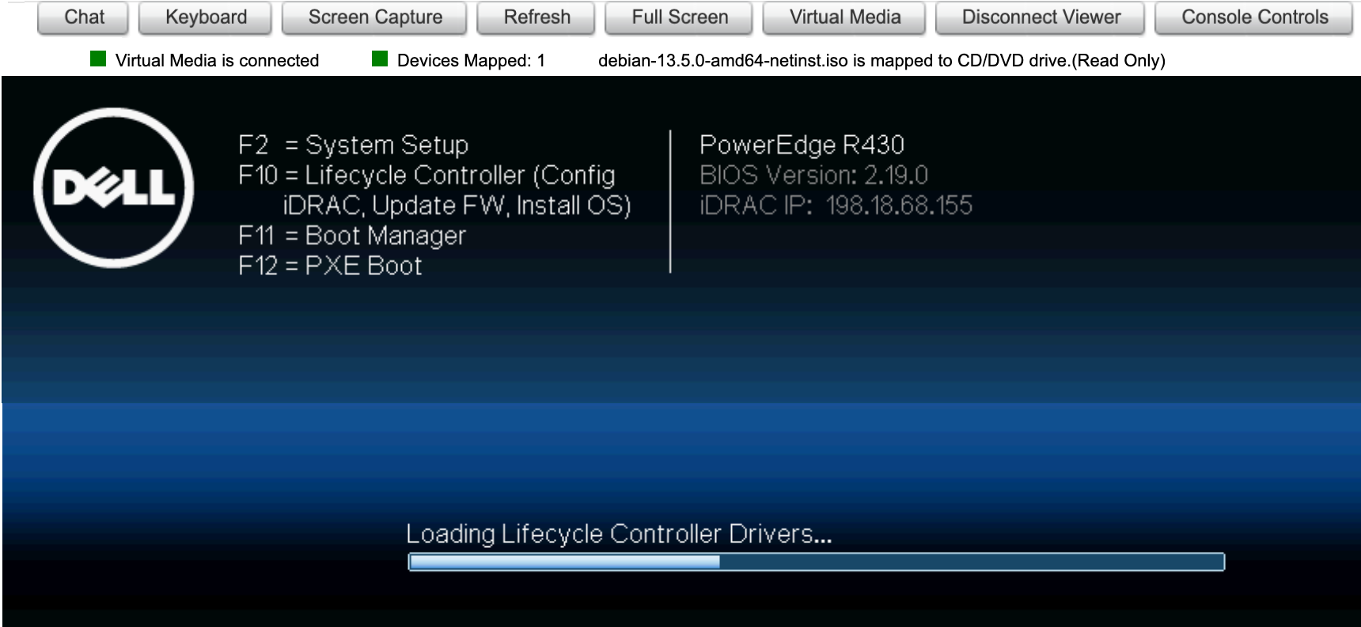Click the 'BIOS Version: 2.19.0' text
The height and width of the screenshot is (627, 1361).
pyautogui.click(x=813, y=175)
